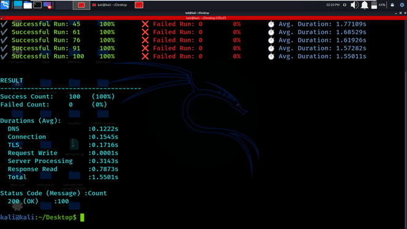Click the '200 (OK)' status line

click(x=38, y=201)
